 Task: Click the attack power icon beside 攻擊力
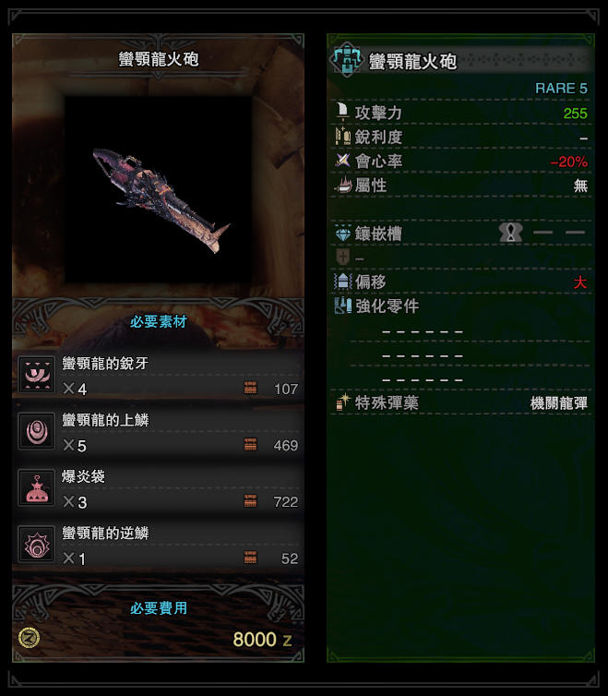(x=342, y=112)
